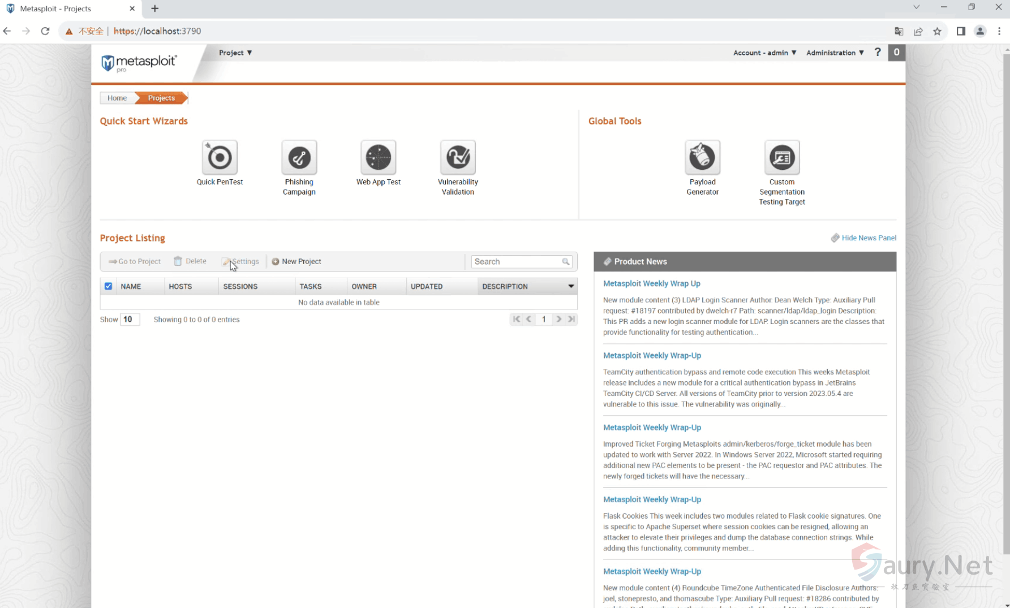This screenshot has height=608, width=1010.
Task: Click the New Project button
Action: [296, 261]
